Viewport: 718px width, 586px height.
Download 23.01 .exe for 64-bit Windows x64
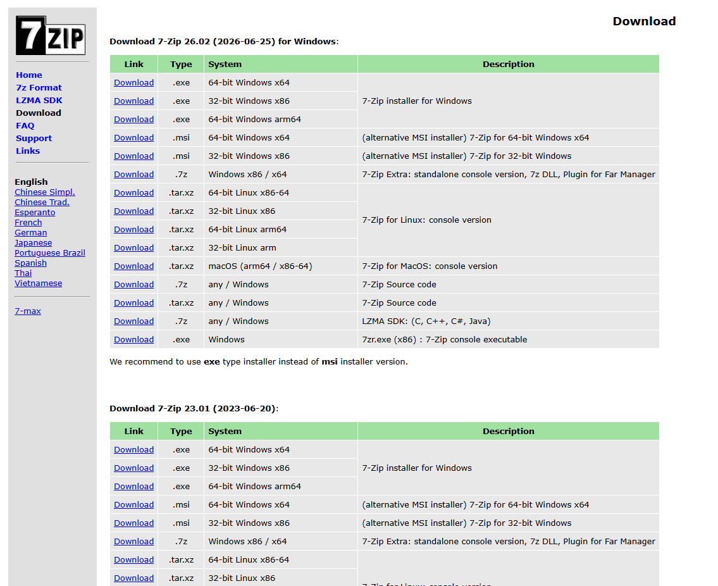tap(133, 449)
